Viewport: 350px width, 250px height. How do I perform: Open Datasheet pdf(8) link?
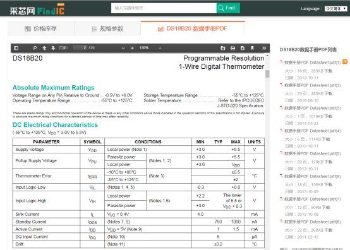[313, 222]
